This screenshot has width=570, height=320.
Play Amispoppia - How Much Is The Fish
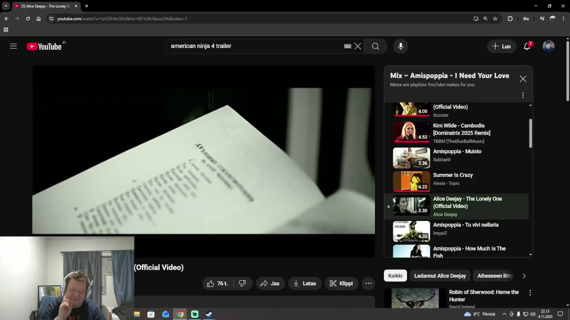tap(456, 250)
